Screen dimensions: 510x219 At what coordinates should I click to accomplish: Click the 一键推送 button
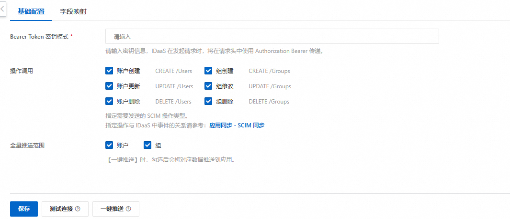coord(116,209)
